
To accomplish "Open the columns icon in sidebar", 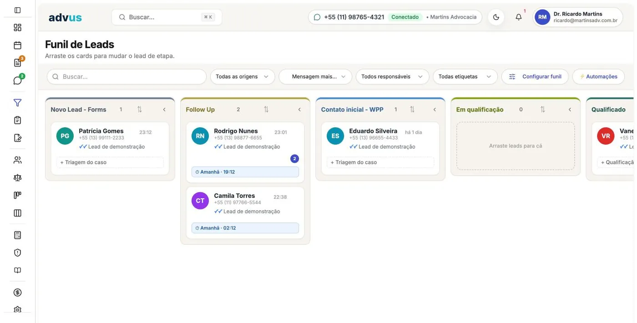I will [17, 213].
